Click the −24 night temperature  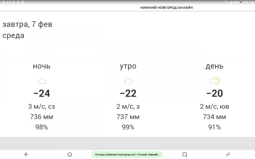42,93
